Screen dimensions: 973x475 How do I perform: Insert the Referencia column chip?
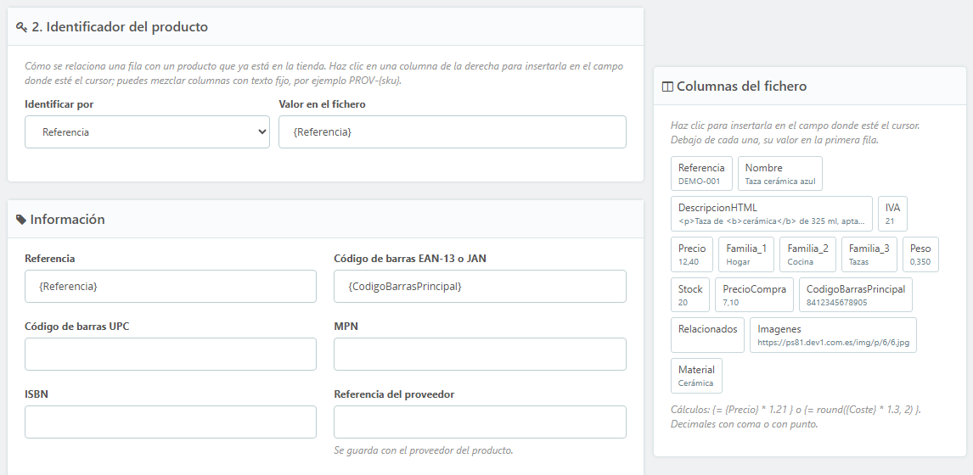(701, 174)
